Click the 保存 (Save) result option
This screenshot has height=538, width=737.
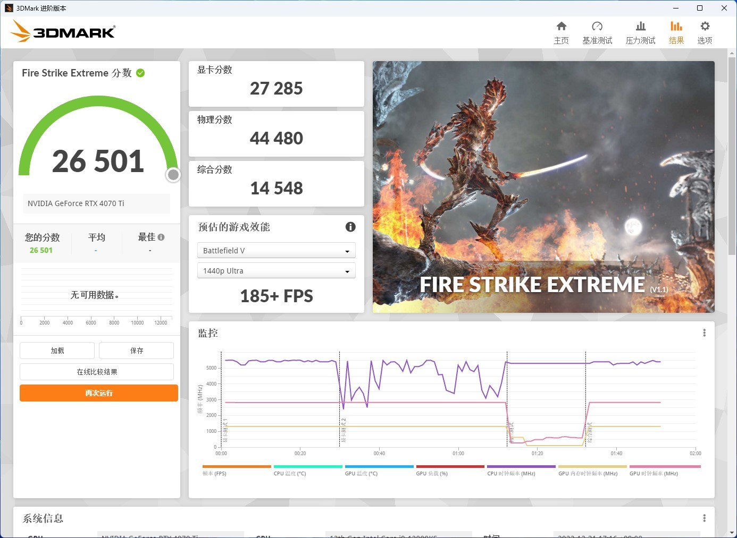[x=136, y=350]
